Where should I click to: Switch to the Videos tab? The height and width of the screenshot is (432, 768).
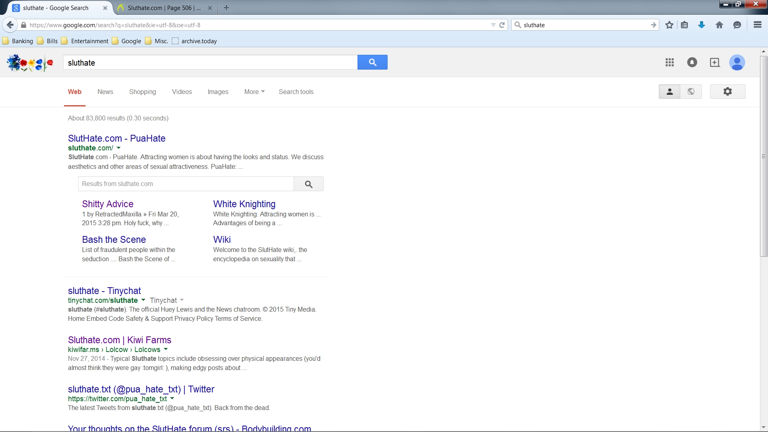182,92
